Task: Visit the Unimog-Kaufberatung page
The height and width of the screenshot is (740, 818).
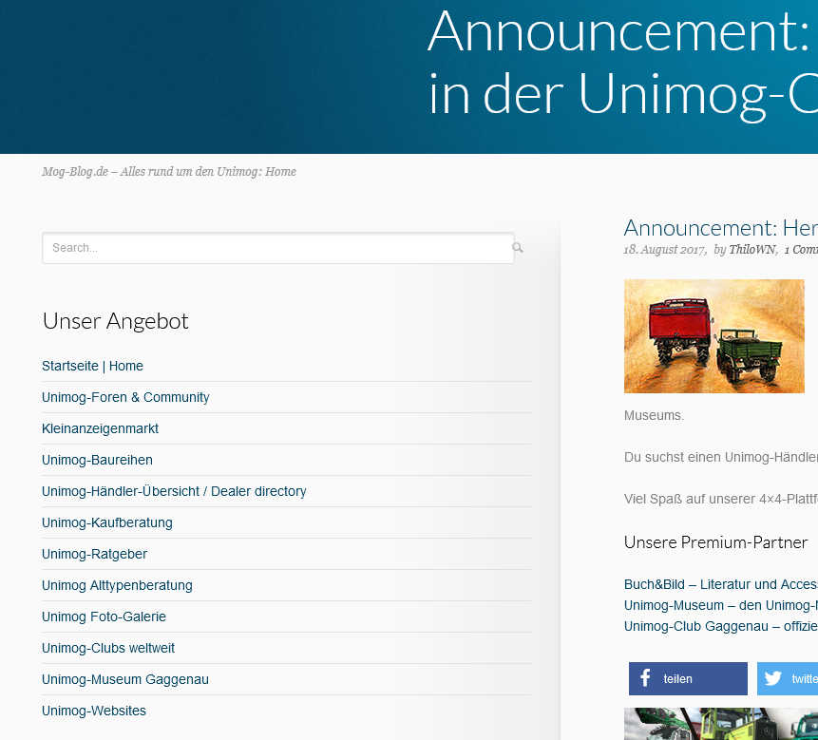Action: [107, 522]
